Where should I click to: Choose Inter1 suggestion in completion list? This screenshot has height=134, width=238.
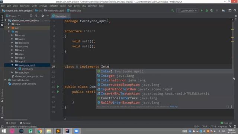coord(165,71)
